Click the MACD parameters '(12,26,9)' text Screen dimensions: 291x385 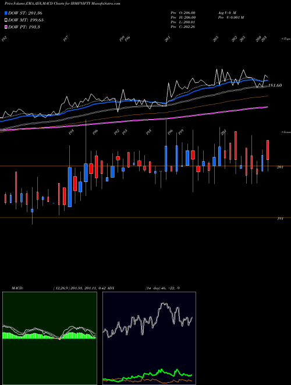[61, 288]
